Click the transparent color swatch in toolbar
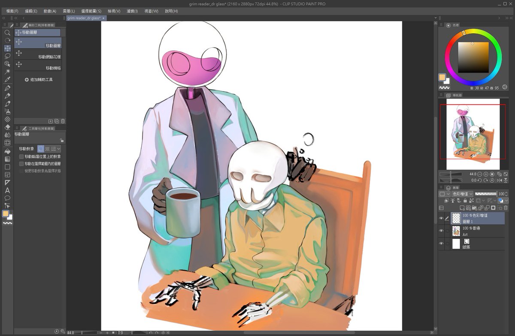 pos(7,223)
